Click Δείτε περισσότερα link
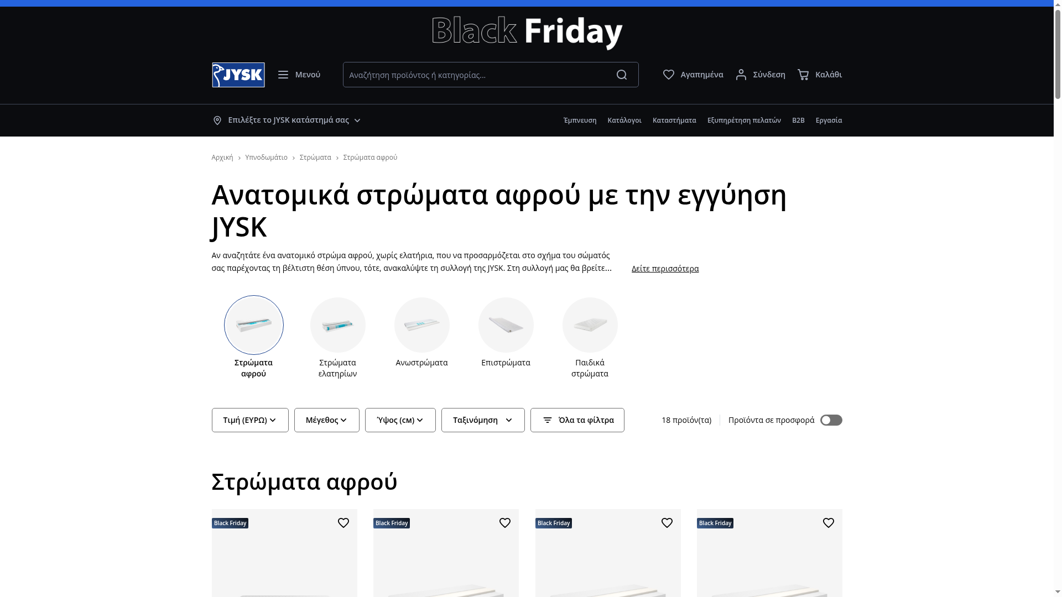This screenshot has height=597, width=1062. (x=665, y=269)
